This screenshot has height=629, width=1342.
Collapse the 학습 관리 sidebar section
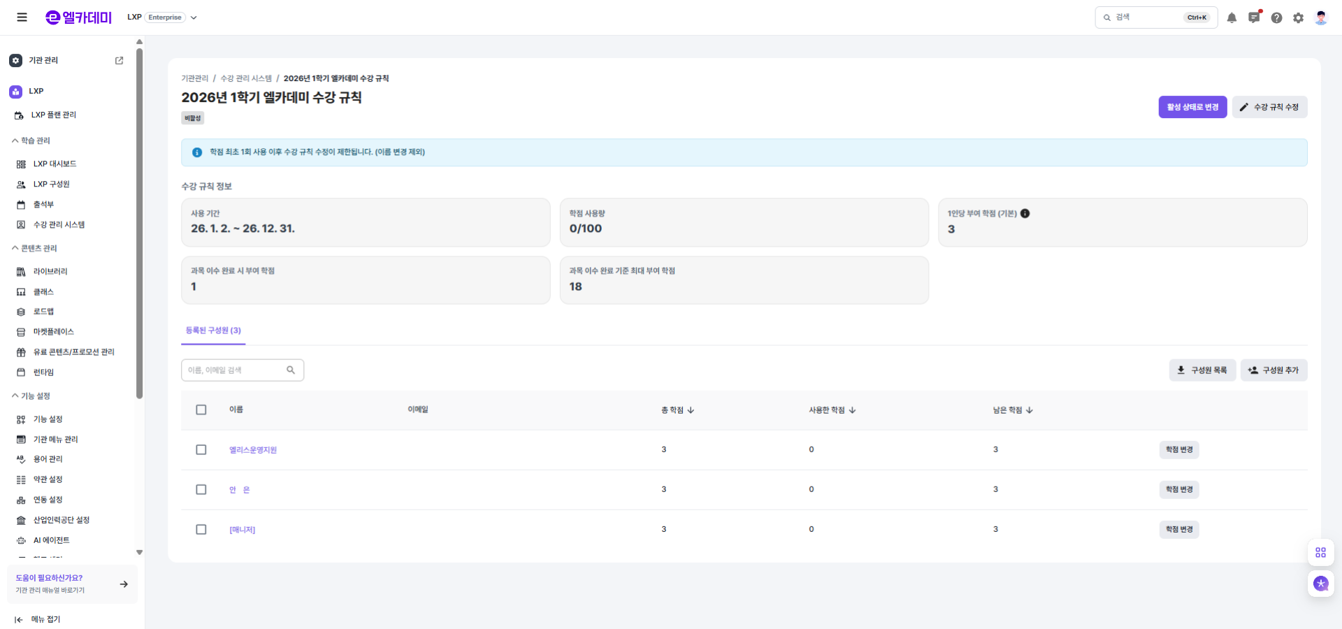click(x=15, y=140)
